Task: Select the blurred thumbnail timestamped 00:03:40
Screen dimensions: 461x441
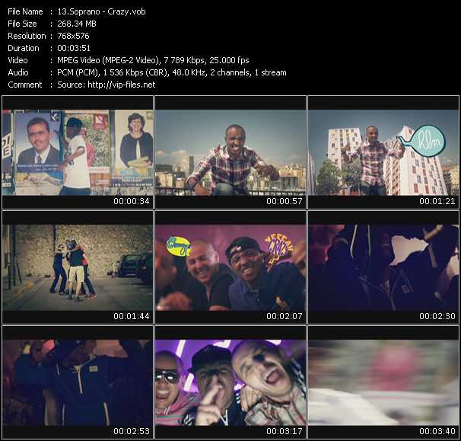Action: point(383,382)
